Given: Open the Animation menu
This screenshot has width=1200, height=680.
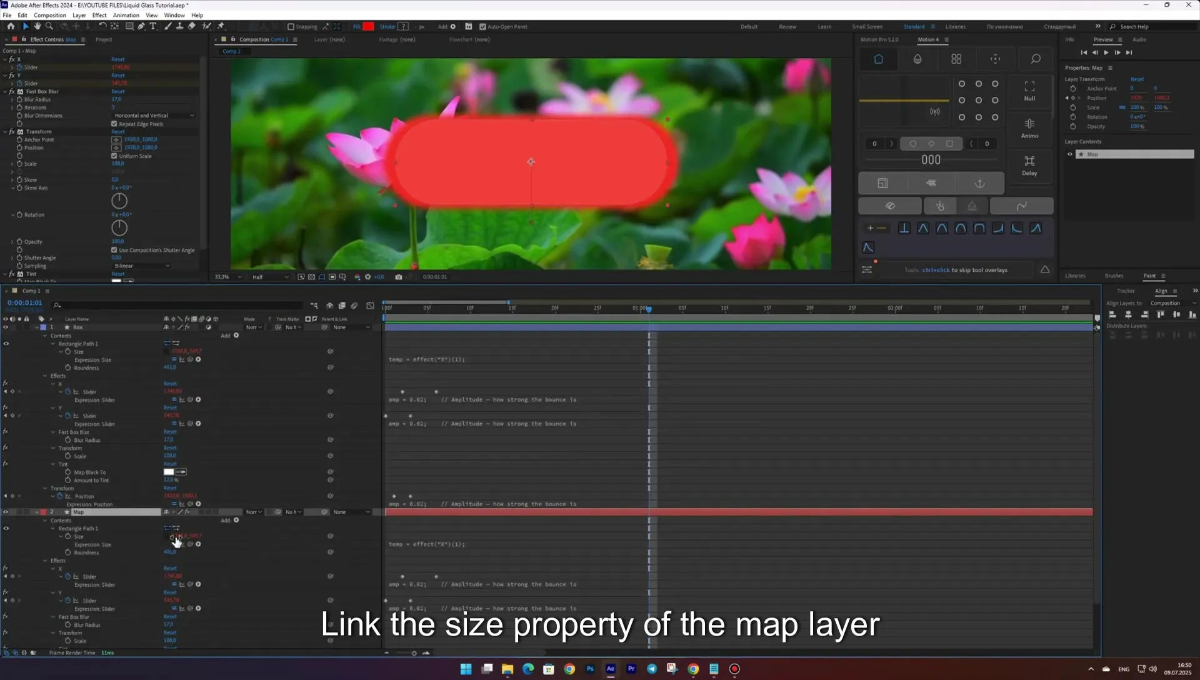Looking at the screenshot, I should pyautogui.click(x=126, y=15).
